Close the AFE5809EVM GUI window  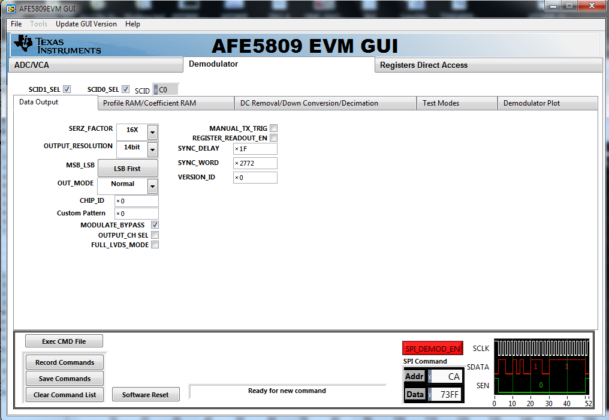coord(592,5)
